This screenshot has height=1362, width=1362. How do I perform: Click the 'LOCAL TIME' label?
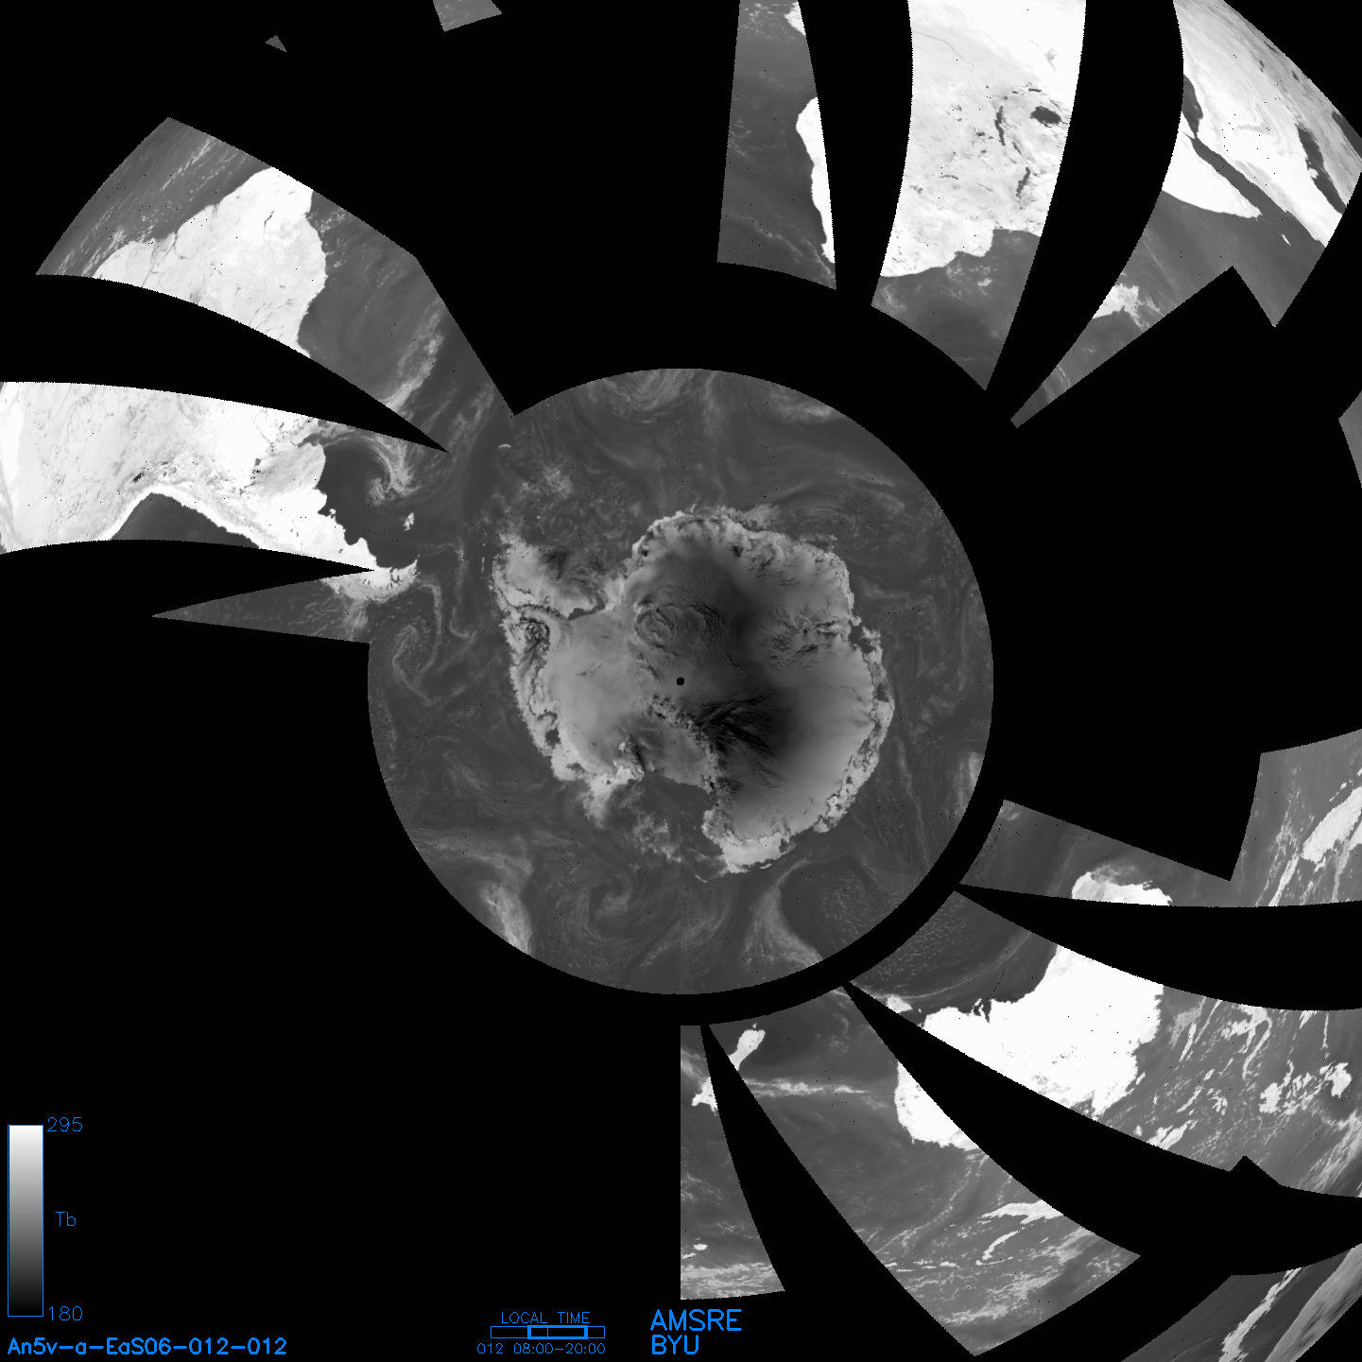click(x=545, y=1318)
